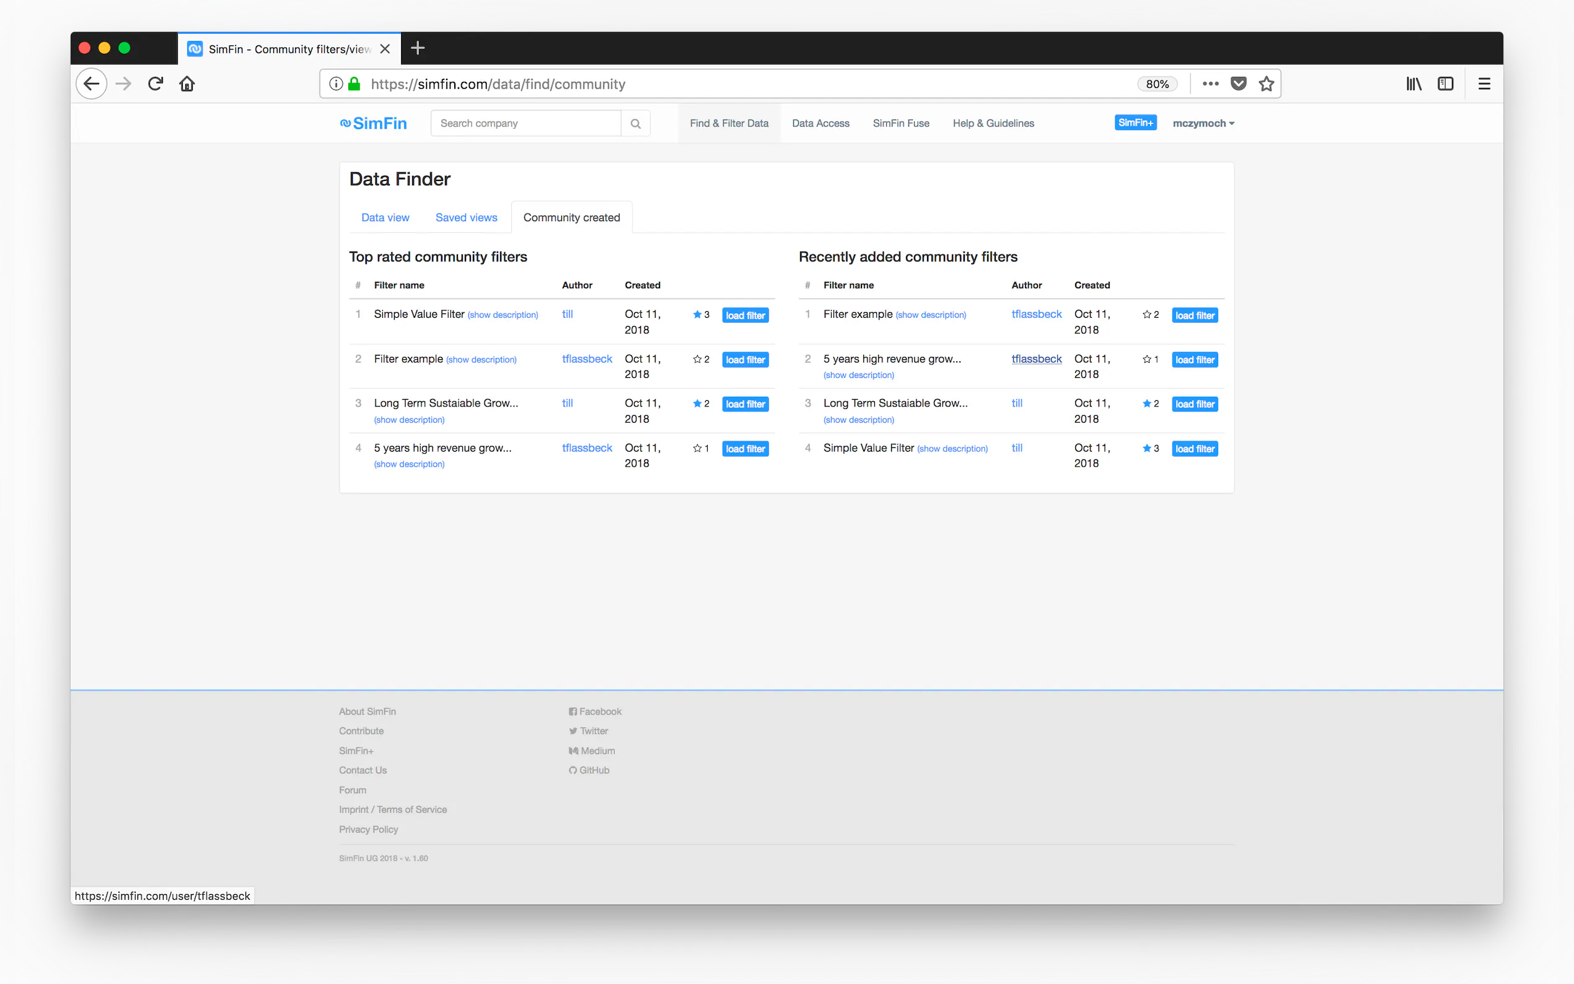1574x984 pixels.
Task: Open GitHub link in the footer
Action: [x=594, y=770]
